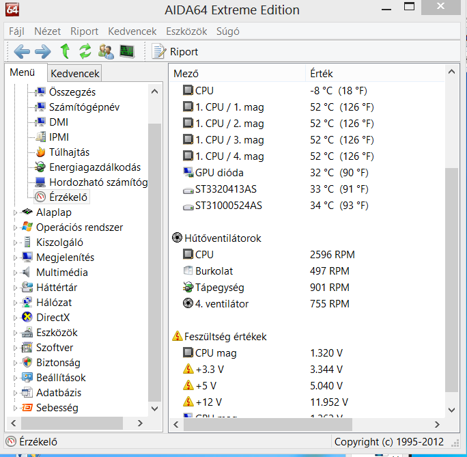This screenshot has width=467, height=457.
Task: Expand the Kiszolgáló node
Action: click(15, 243)
